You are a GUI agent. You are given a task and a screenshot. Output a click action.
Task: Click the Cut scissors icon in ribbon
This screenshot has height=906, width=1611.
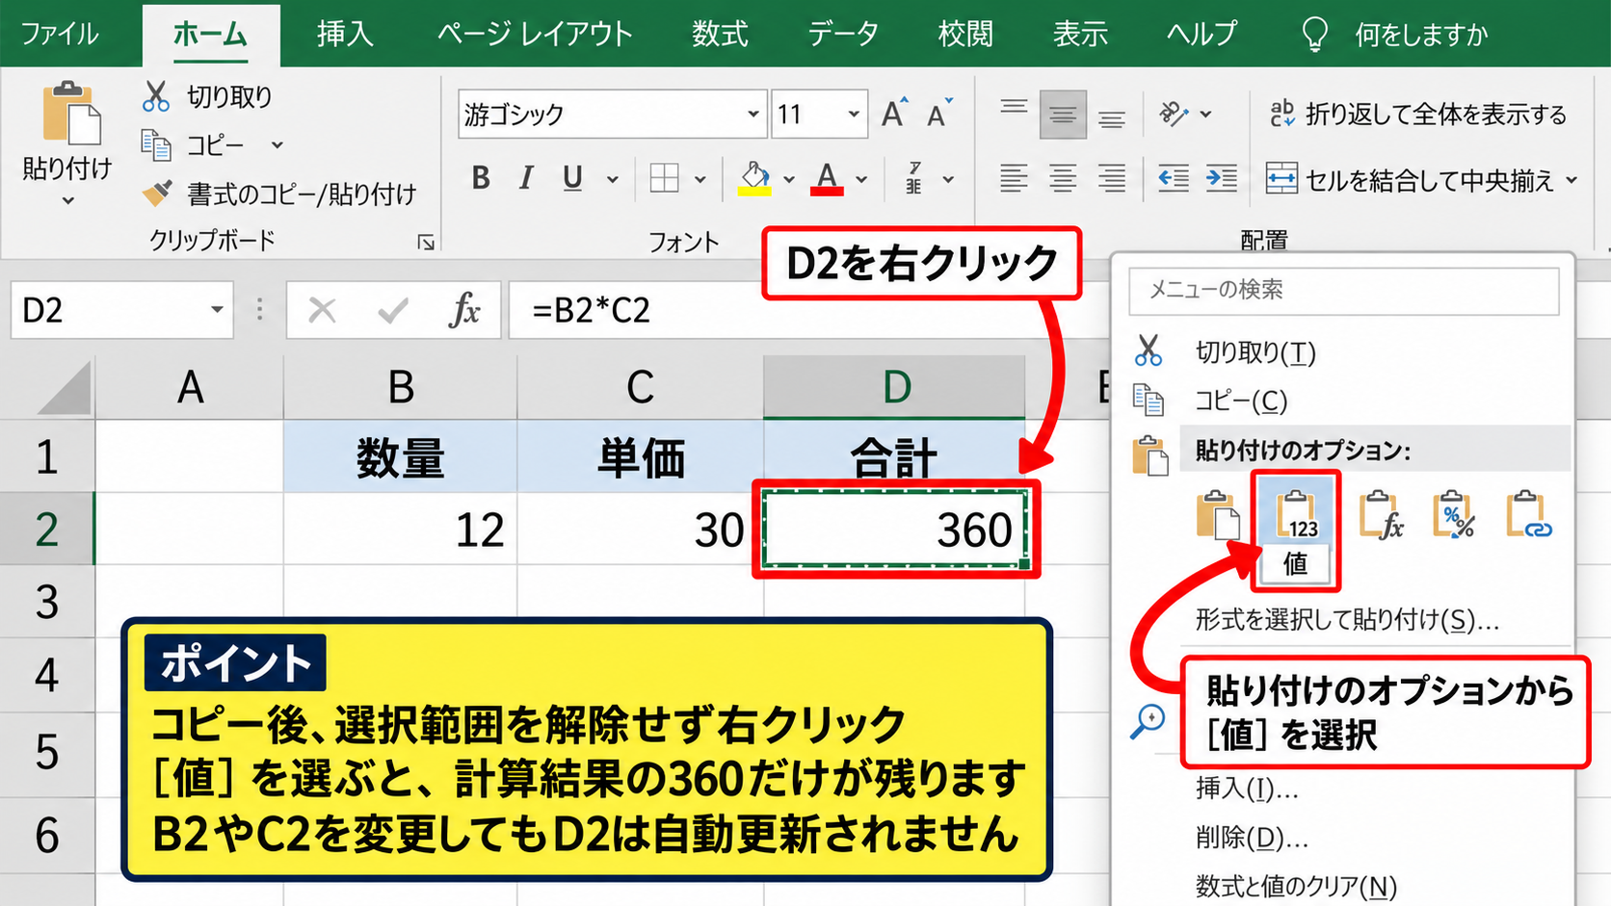point(156,96)
